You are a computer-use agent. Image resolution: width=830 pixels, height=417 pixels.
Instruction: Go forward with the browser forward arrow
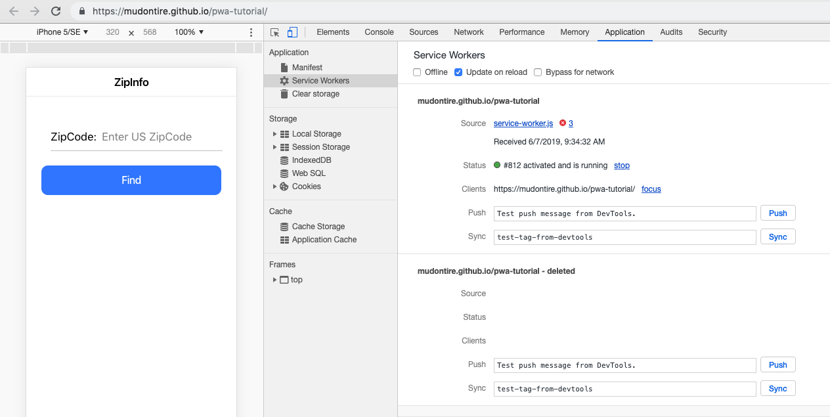(x=35, y=11)
